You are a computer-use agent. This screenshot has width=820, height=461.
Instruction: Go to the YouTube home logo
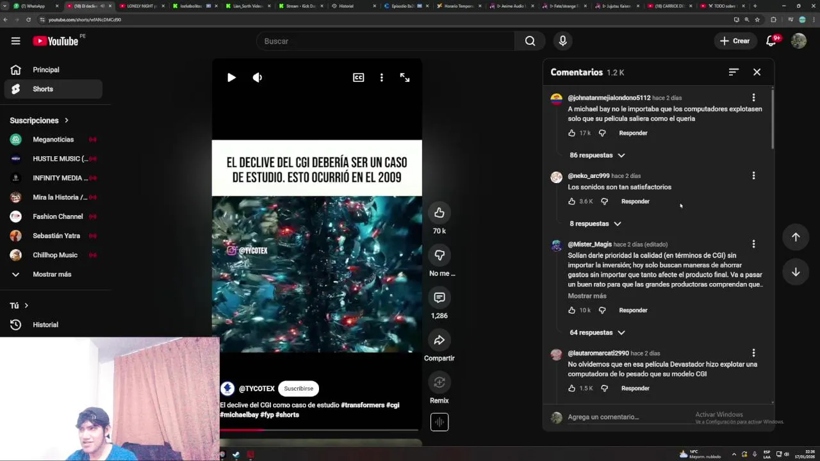point(56,41)
